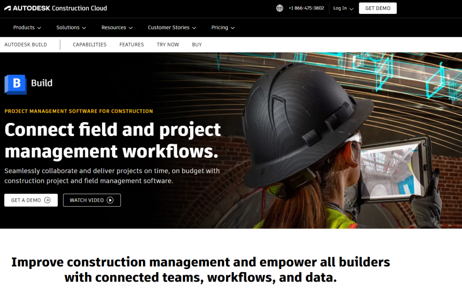The image size is (462, 291).
Task: Open the Solutions dropdown menu
Action: coord(71,27)
